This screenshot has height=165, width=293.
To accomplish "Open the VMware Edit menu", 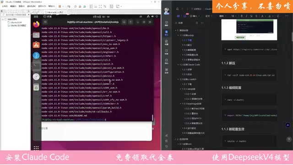I will click(x=13, y=6).
